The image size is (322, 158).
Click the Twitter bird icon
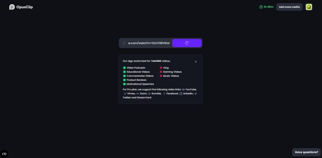point(196,94)
